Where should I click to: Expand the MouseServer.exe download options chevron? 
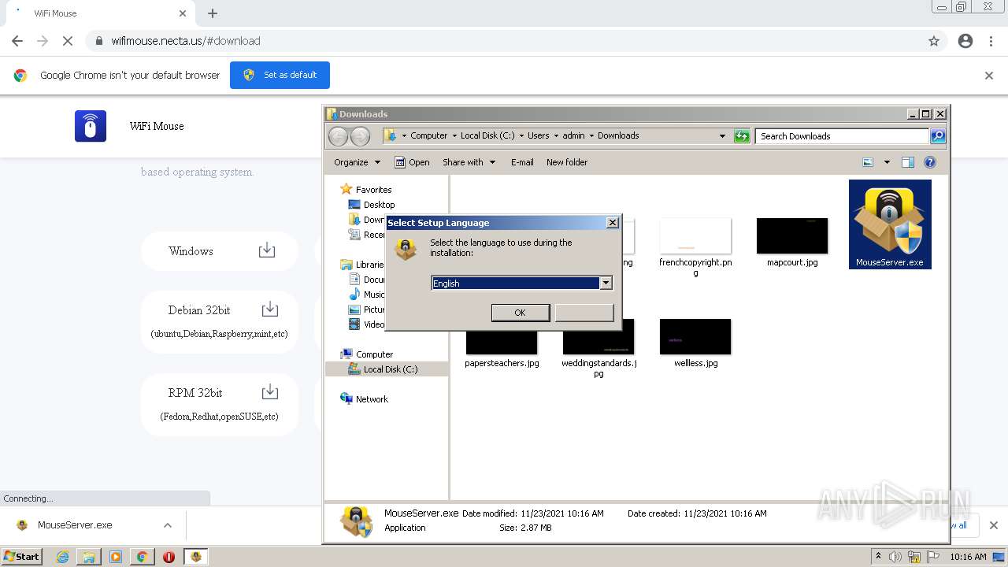pos(168,525)
